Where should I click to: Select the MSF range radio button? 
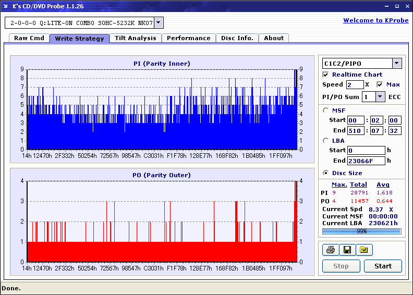pyautogui.click(x=326, y=110)
